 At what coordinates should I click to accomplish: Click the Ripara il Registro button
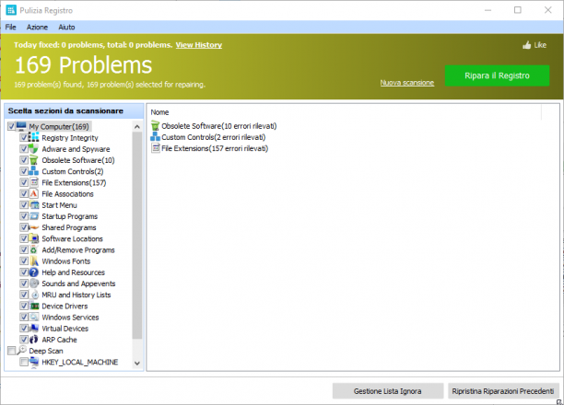(x=497, y=75)
